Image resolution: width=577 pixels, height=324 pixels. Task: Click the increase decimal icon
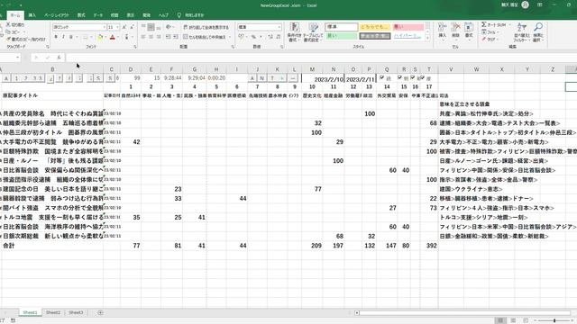pyautogui.click(x=270, y=37)
